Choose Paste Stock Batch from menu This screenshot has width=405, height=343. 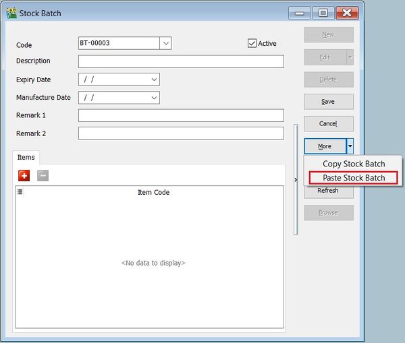click(x=354, y=178)
